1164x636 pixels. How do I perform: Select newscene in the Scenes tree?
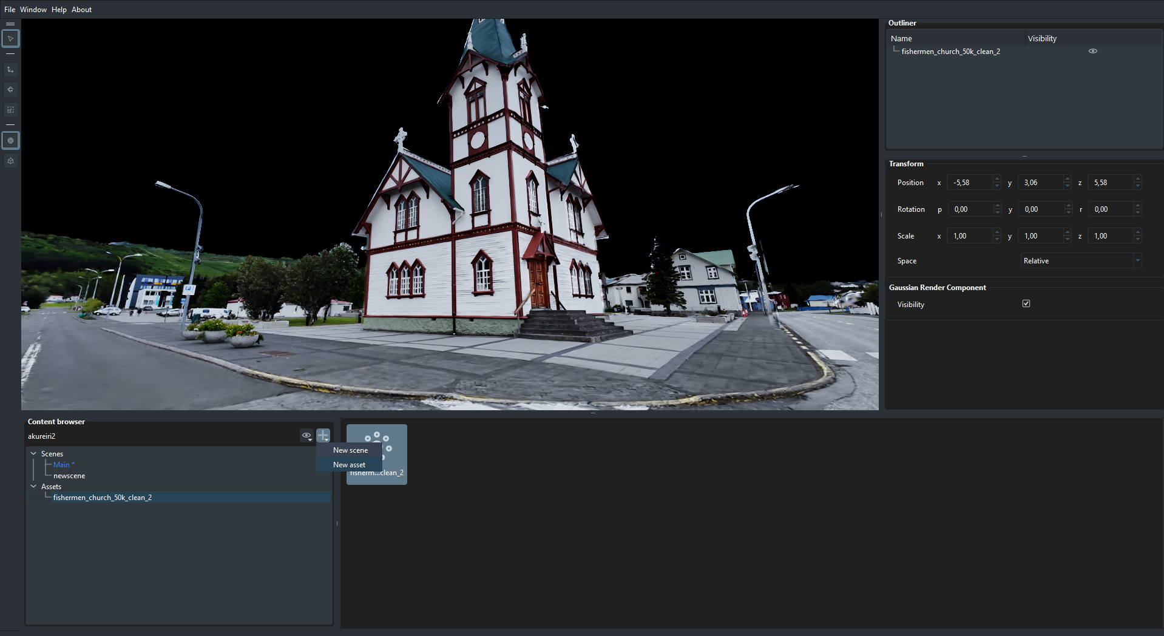(x=69, y=476)
